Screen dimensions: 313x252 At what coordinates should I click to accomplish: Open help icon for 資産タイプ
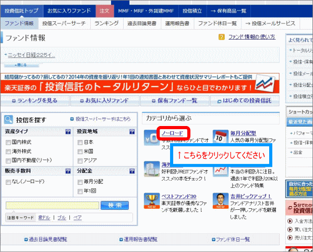coord(68,132)
